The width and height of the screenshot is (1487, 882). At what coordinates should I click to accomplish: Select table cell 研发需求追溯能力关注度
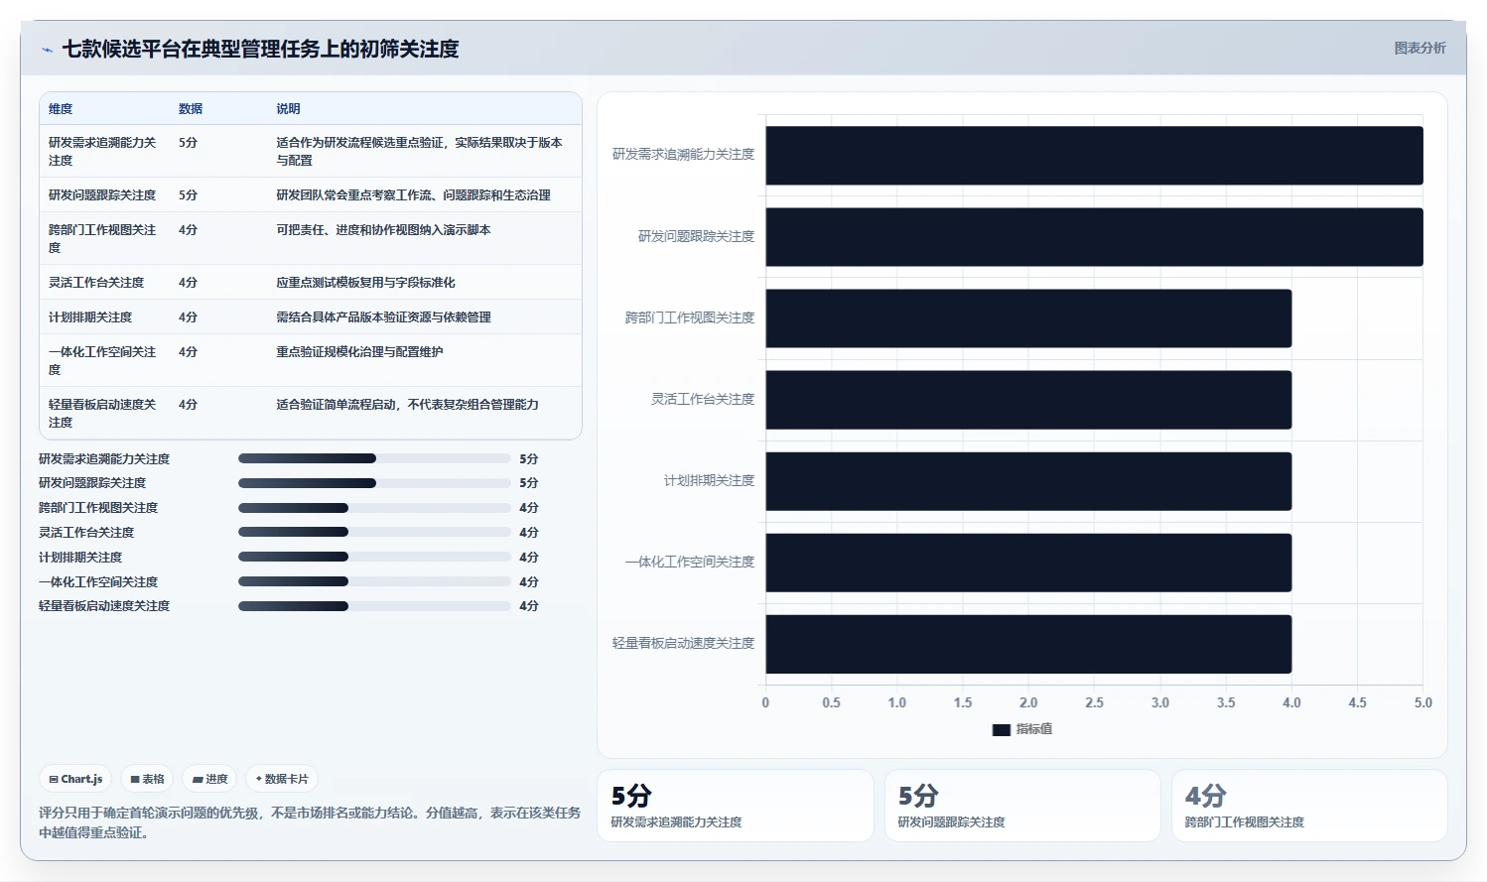[x=102, y=151]
